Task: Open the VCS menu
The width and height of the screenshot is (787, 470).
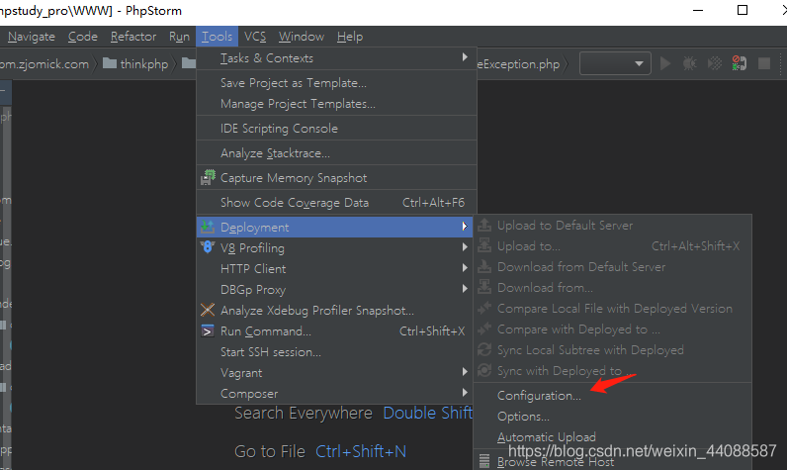Action: point(255,37)
